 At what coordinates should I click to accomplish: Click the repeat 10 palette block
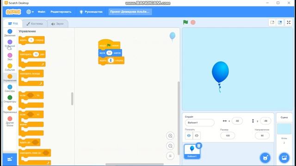pyautogui.click(x=32, y=59)
